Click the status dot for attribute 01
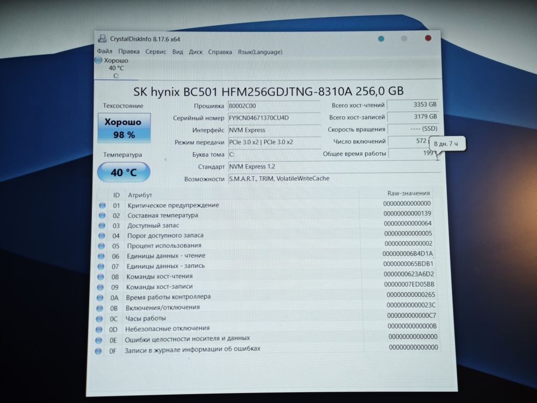Screen dimensions: 537x403 point(102,206)
